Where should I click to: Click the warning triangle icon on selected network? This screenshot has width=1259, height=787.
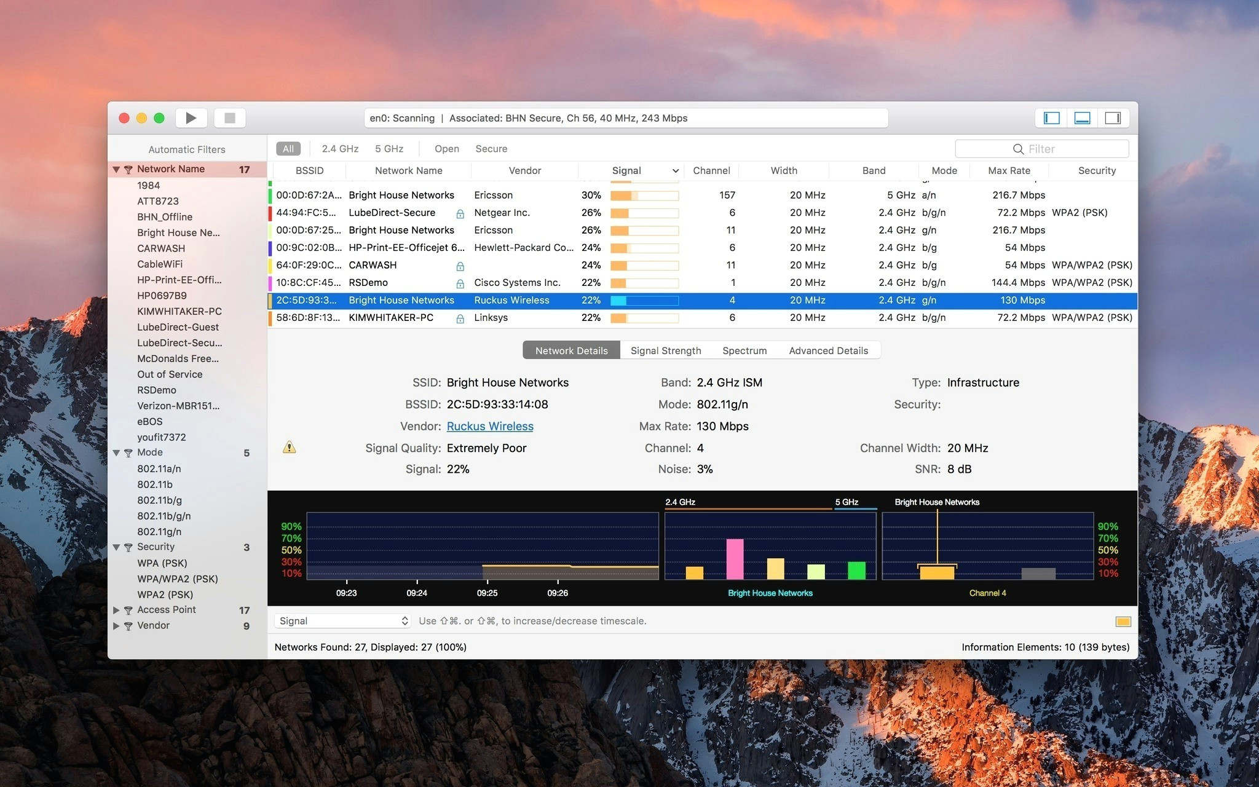tap(290, 447)
